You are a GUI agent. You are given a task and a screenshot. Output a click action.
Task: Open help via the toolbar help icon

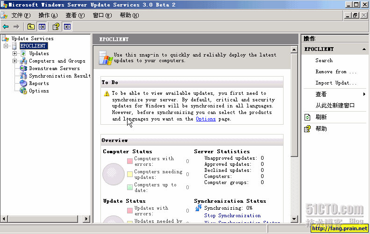pos(56,27)
